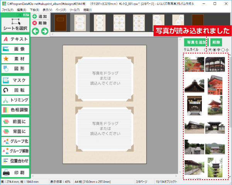Viewport: 232px width, 185px height.
Task: Select the dark wooden hall photo thumbnail
Action: pyautogui.click(x=215, y=64)
